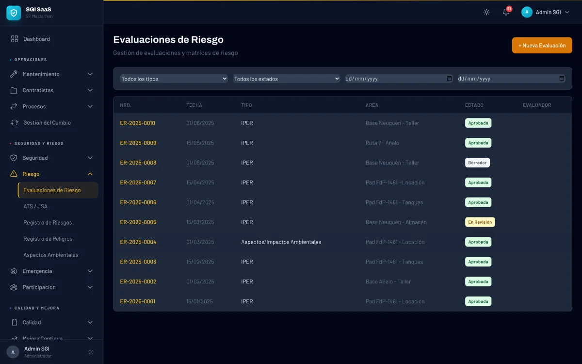Click the Gestion del Cambio refresh icon
The height and width of the screenshot is (364, 582).
15,123
